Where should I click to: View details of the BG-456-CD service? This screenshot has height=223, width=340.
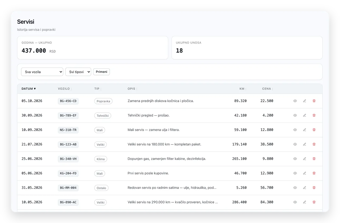point(295,101)
